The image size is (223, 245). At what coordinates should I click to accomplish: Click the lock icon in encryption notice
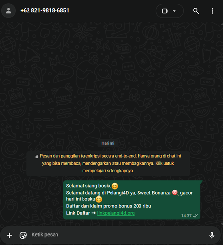click(37, 156)
